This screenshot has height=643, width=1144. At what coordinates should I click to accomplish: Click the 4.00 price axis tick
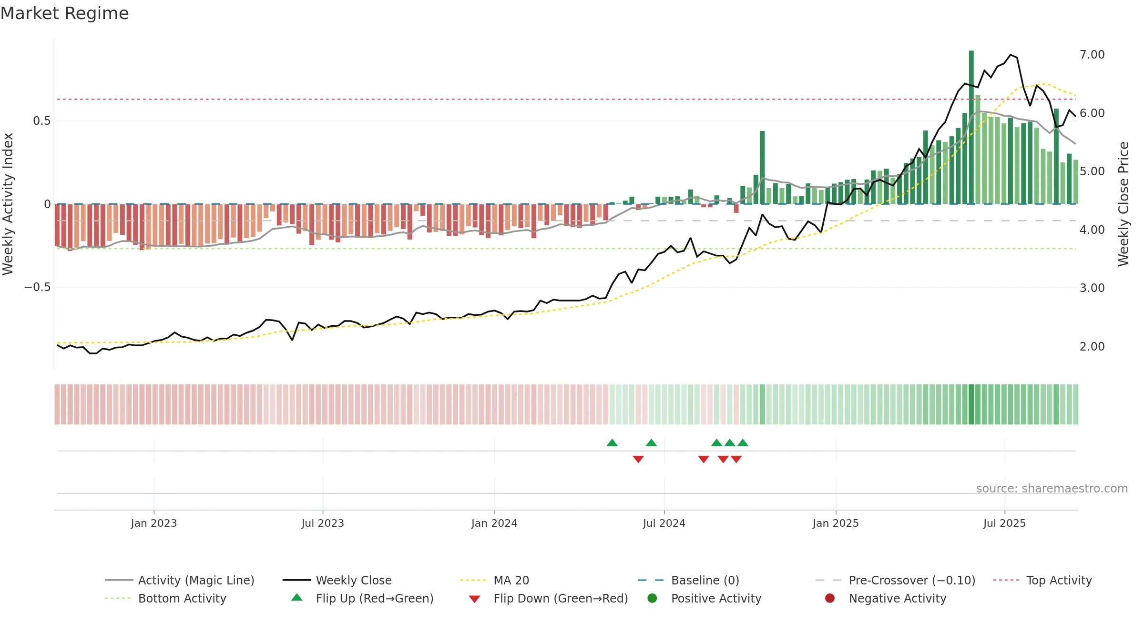tap(1092, 230)
